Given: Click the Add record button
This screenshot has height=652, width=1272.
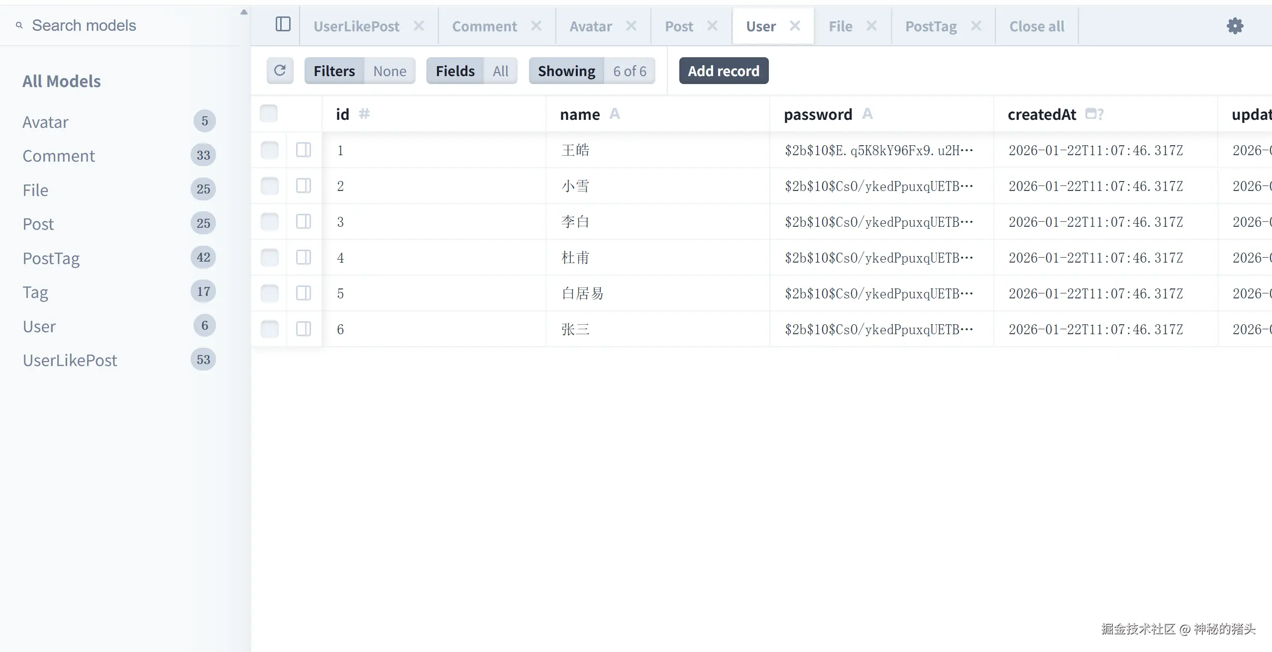Looking at the screenshot, I should tap(724, 71).
